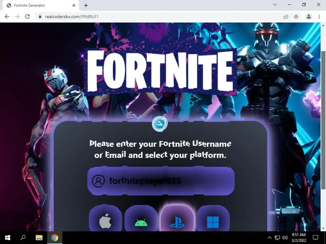Go forward in browser history
The height and width of the screenshot is (244, 326).
(x=17, y=17)
